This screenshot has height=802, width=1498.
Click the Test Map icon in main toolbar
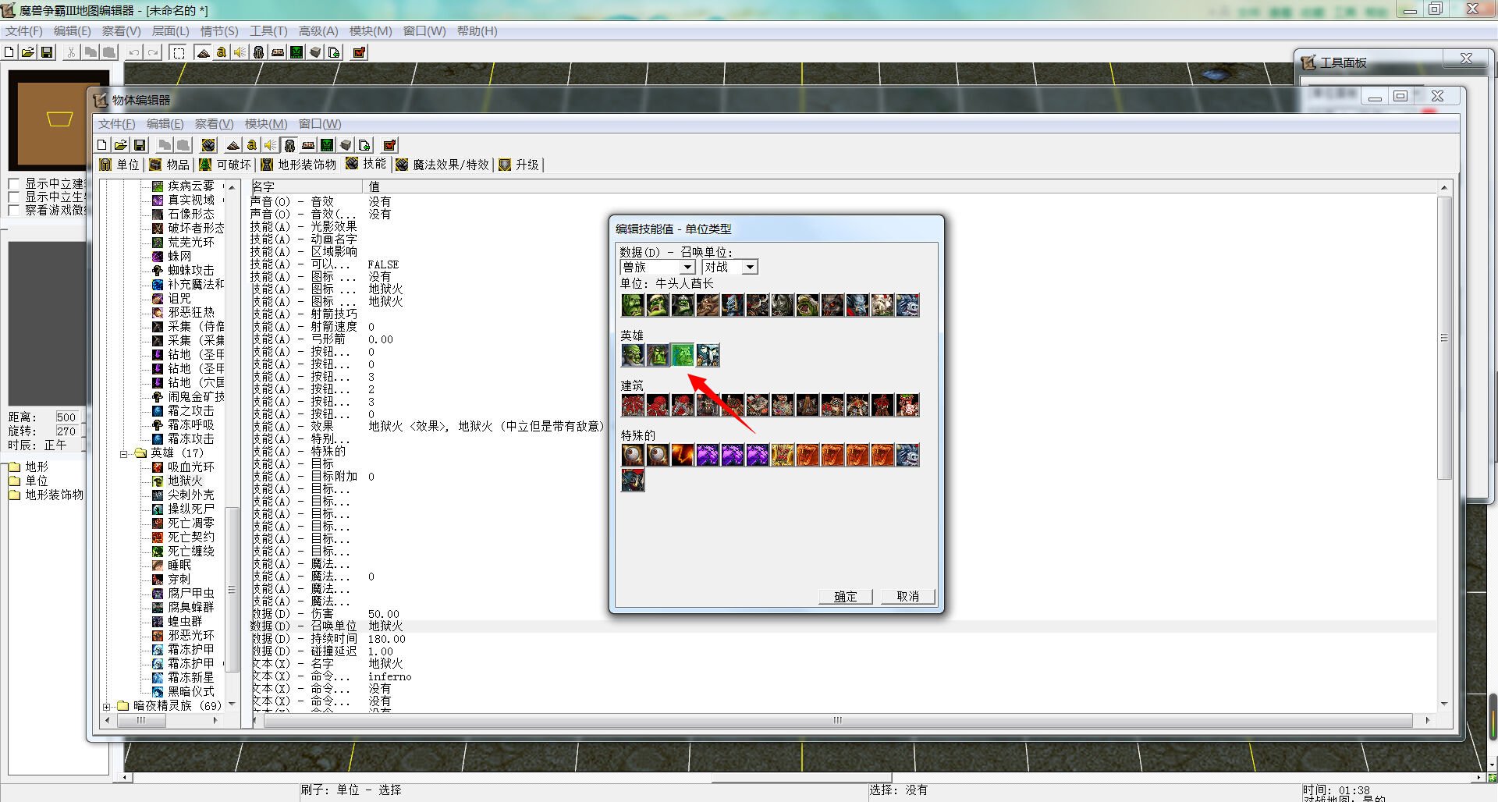tap(359, 52)
